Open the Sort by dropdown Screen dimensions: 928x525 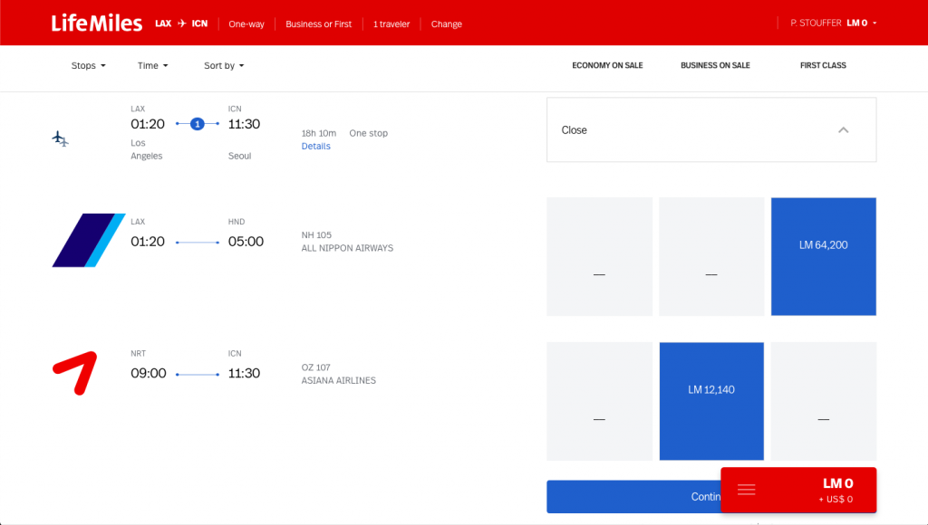point(224,65)
